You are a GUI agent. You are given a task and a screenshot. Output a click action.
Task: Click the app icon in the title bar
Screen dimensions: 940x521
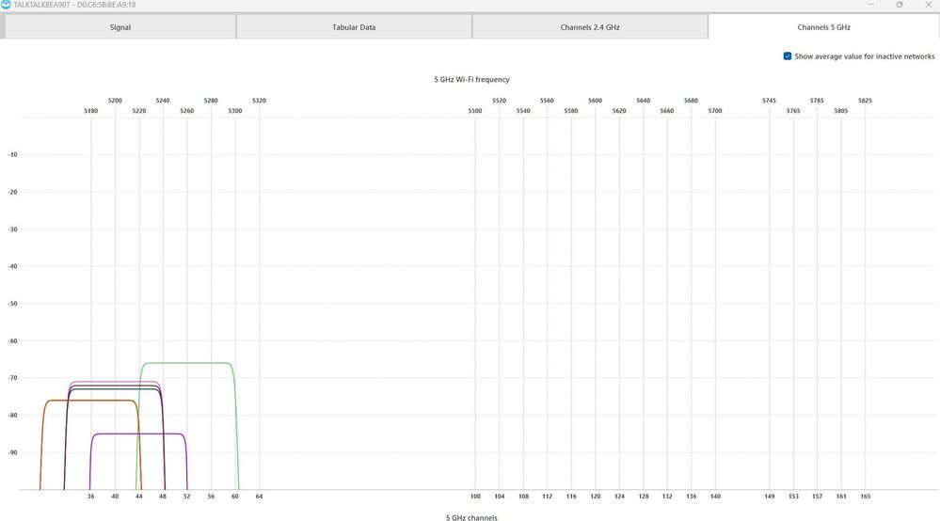tap(7, 5)
